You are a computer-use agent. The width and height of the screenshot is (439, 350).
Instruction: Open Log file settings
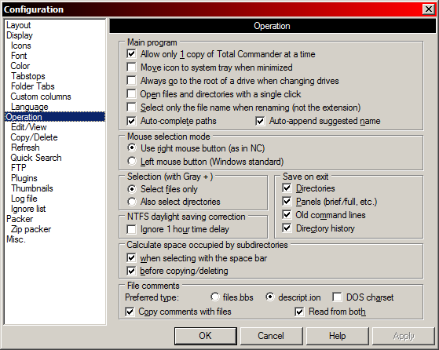24,199
